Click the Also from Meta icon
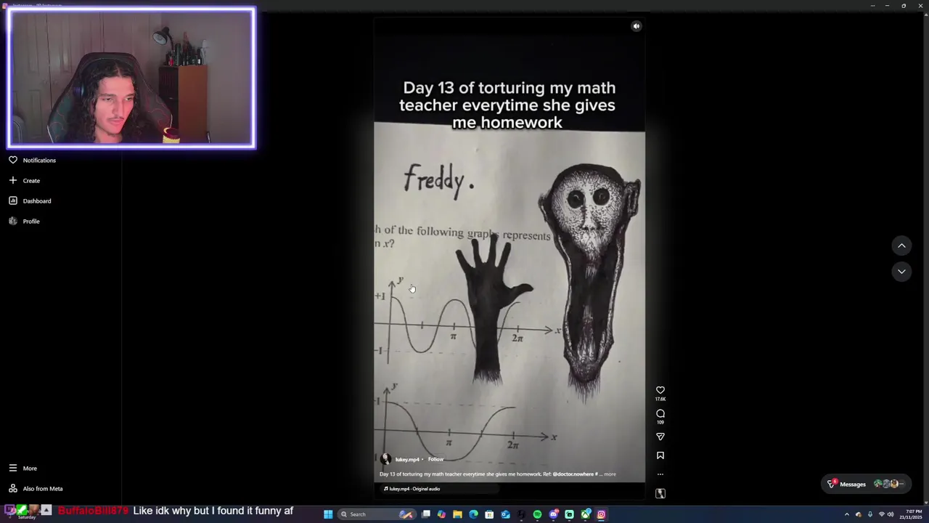 (13, 489)
